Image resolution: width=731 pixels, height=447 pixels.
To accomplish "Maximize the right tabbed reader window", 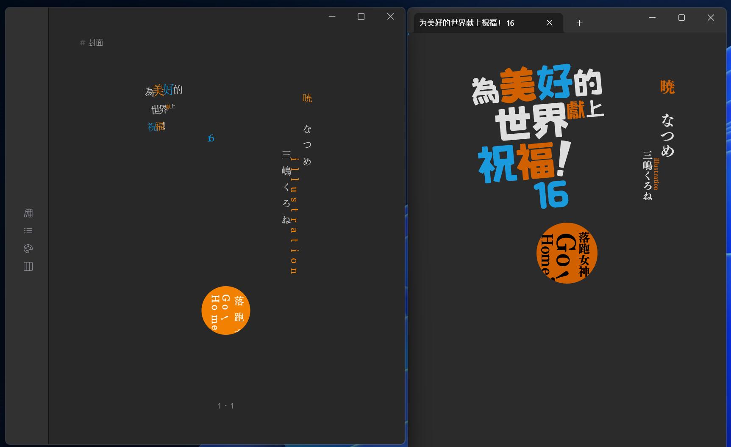I will (681, 17).
